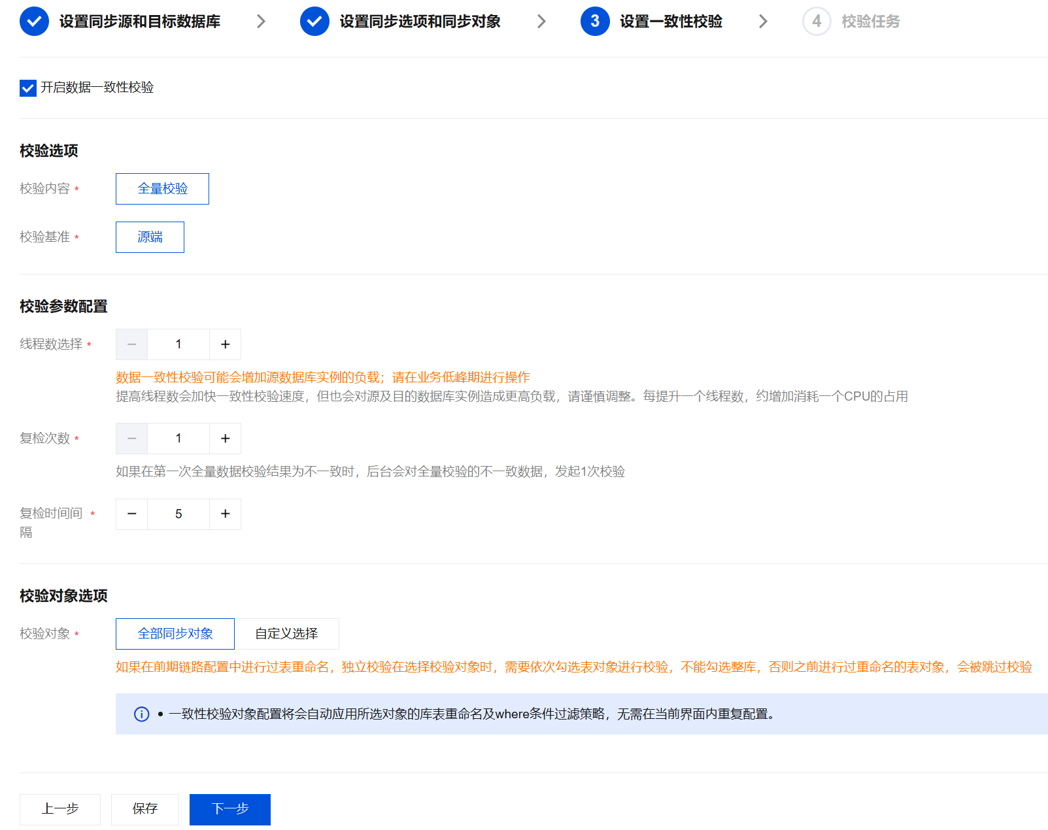Decrease 复检时间间隔 with minus button
1048x830 pixels.
131,514
